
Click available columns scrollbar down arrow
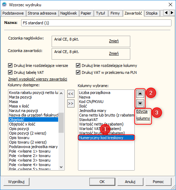(x=61, y=167)
